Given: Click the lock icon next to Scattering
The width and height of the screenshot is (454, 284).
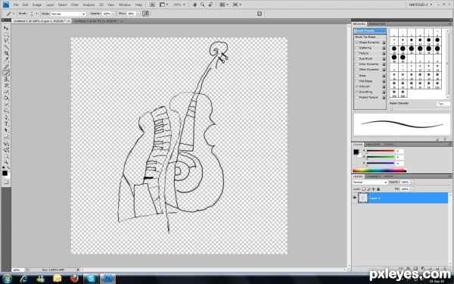Looking at the screenshot, I should [384, 48].
